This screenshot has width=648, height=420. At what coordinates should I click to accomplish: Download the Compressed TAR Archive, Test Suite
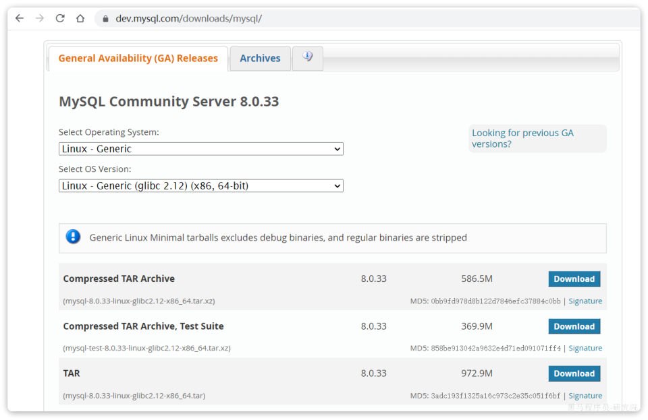(574, 326)
